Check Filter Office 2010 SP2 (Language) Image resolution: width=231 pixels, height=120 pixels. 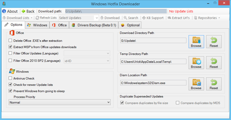tap(10, 60)
